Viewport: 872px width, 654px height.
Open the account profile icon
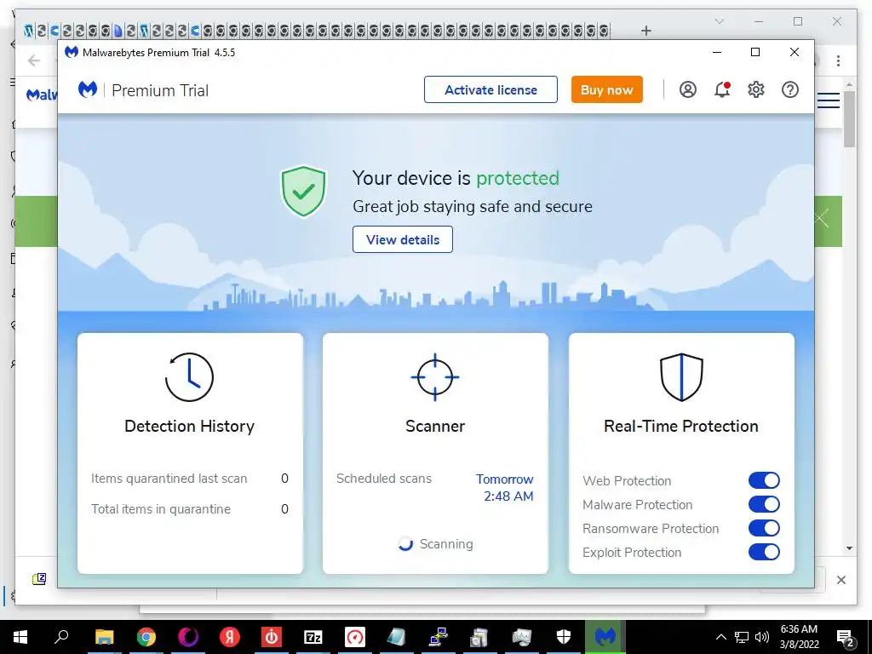[687, 89]
